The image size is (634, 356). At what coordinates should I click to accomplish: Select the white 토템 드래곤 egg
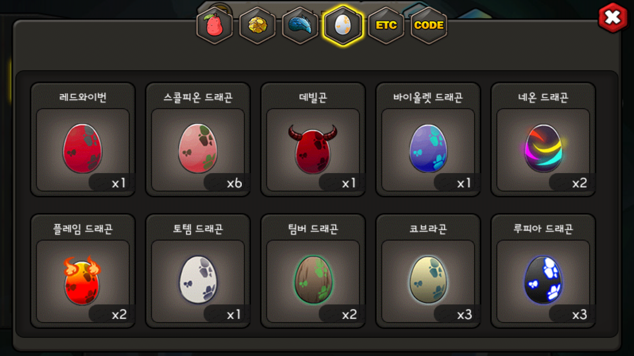[x=198, y=280]
